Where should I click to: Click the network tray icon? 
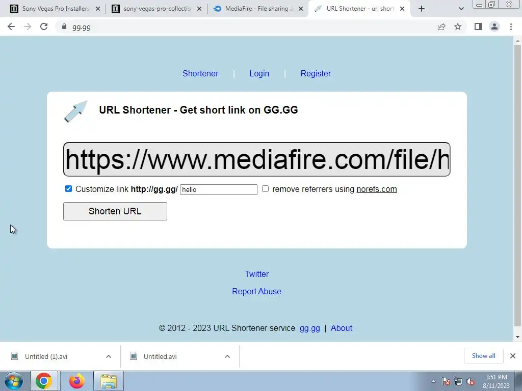pos(458,381)
